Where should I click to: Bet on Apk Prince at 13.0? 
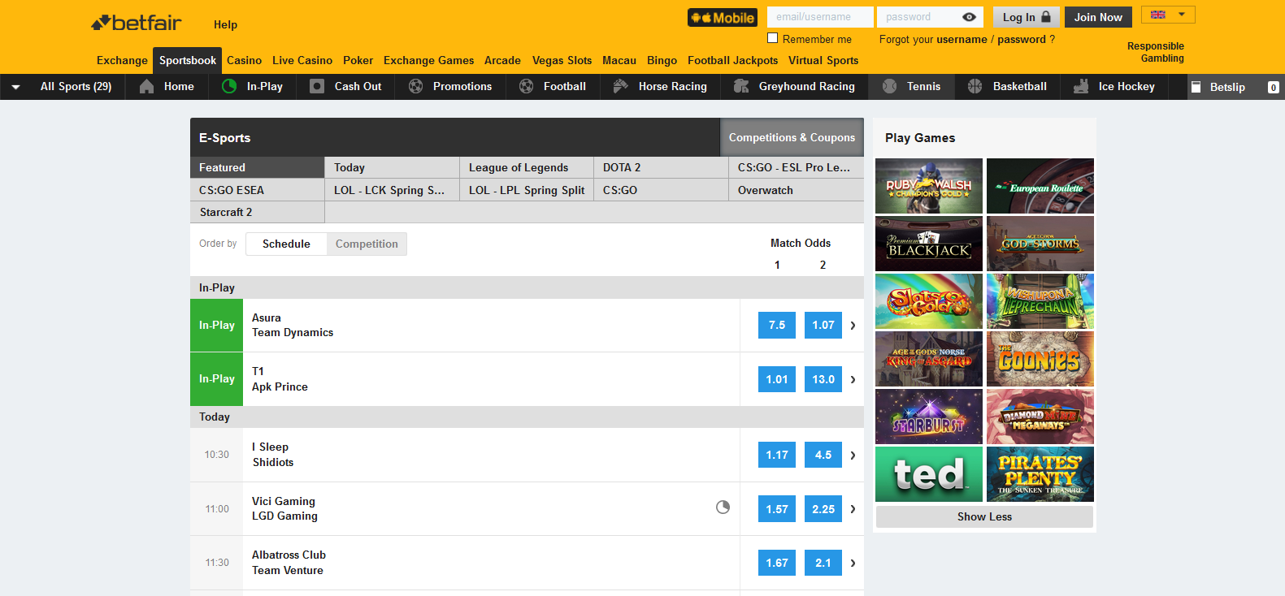[x=823, y=379]
